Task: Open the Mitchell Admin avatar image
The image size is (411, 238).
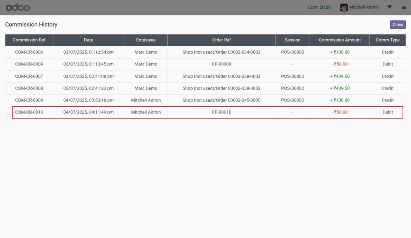Action: click(344, 7)
